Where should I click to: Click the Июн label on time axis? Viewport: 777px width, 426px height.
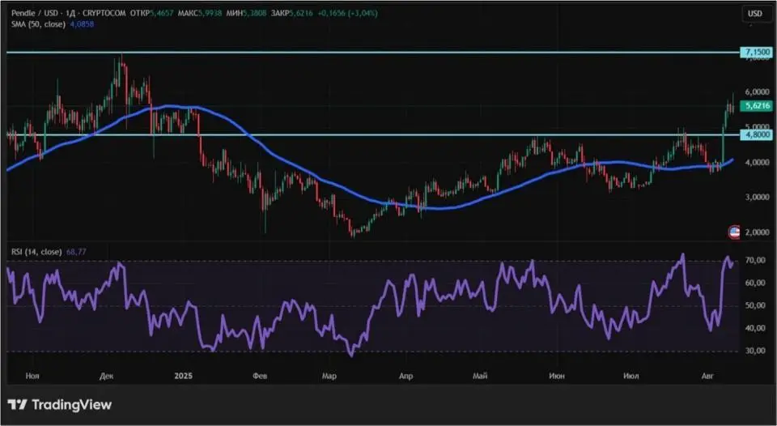(557, 376)
